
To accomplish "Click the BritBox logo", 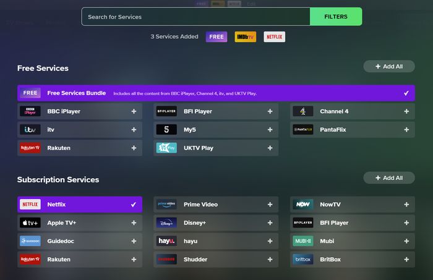I will pyautogui.click(x=303, y=260).
